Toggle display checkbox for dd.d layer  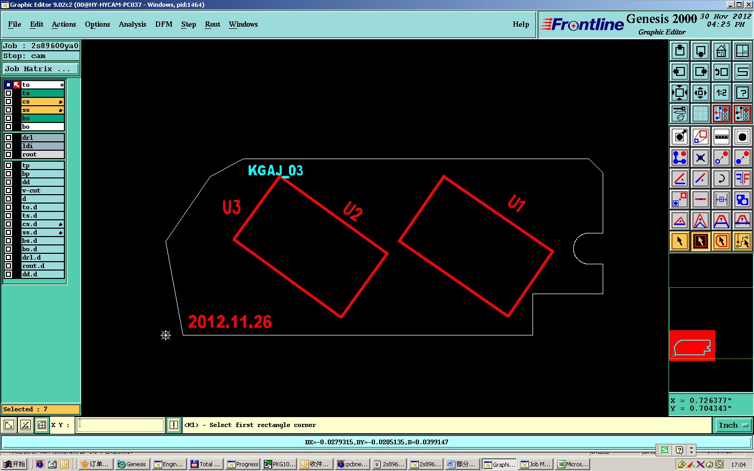click(x=8, y=274)
